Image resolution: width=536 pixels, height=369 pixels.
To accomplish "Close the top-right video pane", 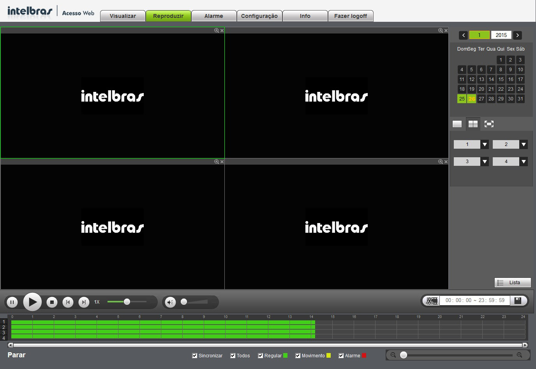I will click(446, 30).
